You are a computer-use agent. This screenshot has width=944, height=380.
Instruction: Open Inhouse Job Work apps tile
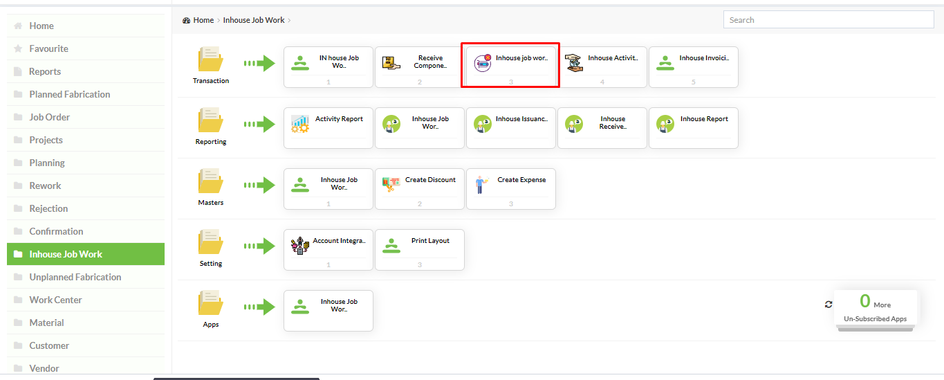point(328,311)
